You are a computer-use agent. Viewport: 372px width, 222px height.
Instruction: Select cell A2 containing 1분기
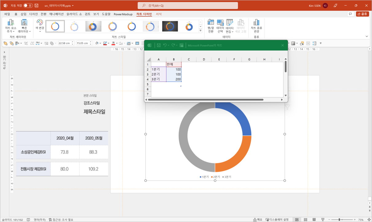[159, 69]
